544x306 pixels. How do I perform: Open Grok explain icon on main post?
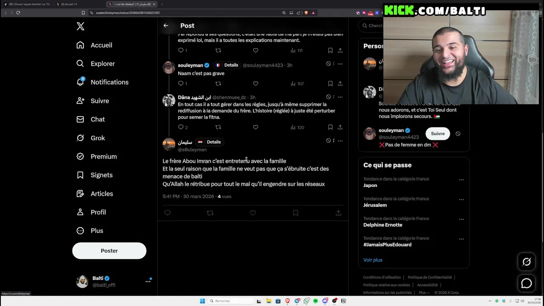pyautogui.click(x=329, y=141)
